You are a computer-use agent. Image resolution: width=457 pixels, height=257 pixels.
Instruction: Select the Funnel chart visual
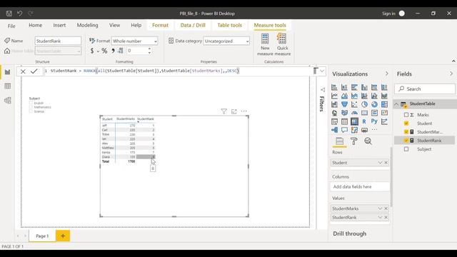pos(344,104)
